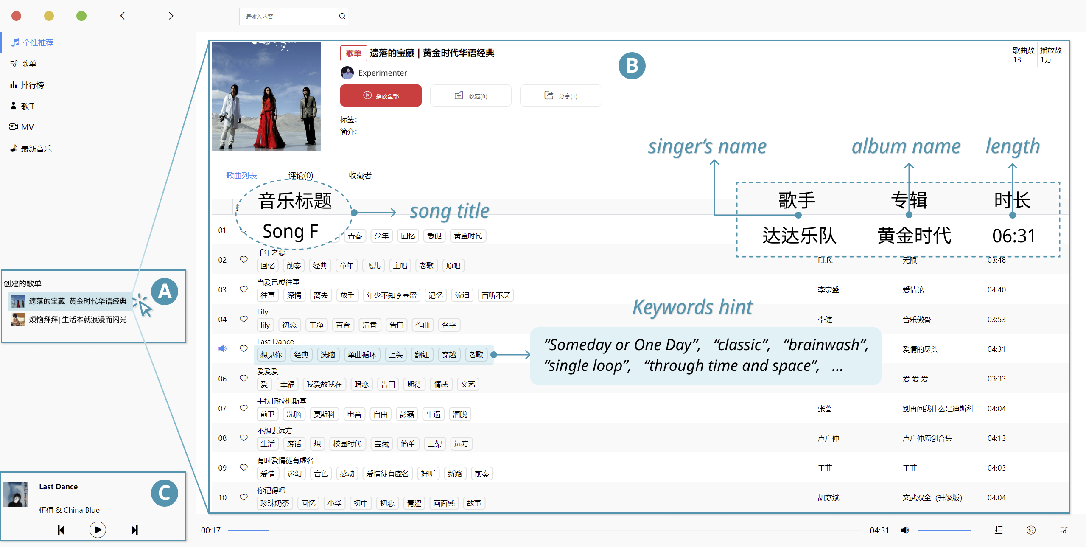Go back with the left arrow
Image resolution: width=1086 pixels, height=547 pixels.
pos(123,16)
